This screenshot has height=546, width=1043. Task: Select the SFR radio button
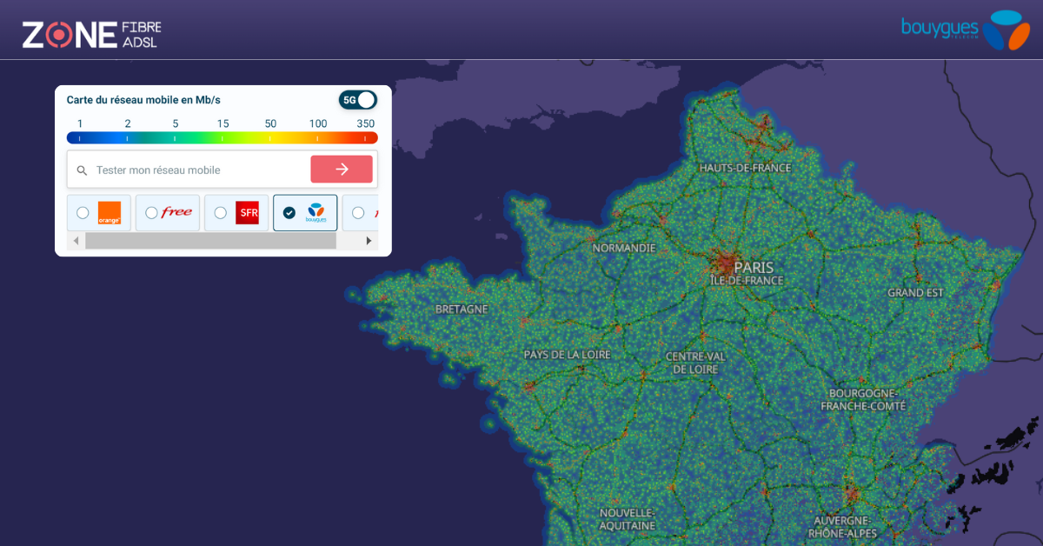click(x=220, y=212)
